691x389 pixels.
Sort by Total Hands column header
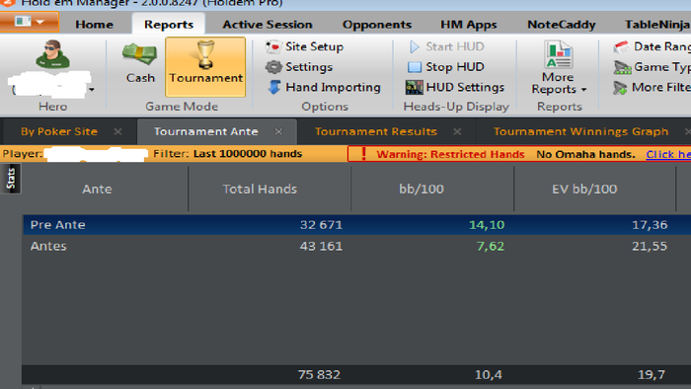click(x=260, y=189)
